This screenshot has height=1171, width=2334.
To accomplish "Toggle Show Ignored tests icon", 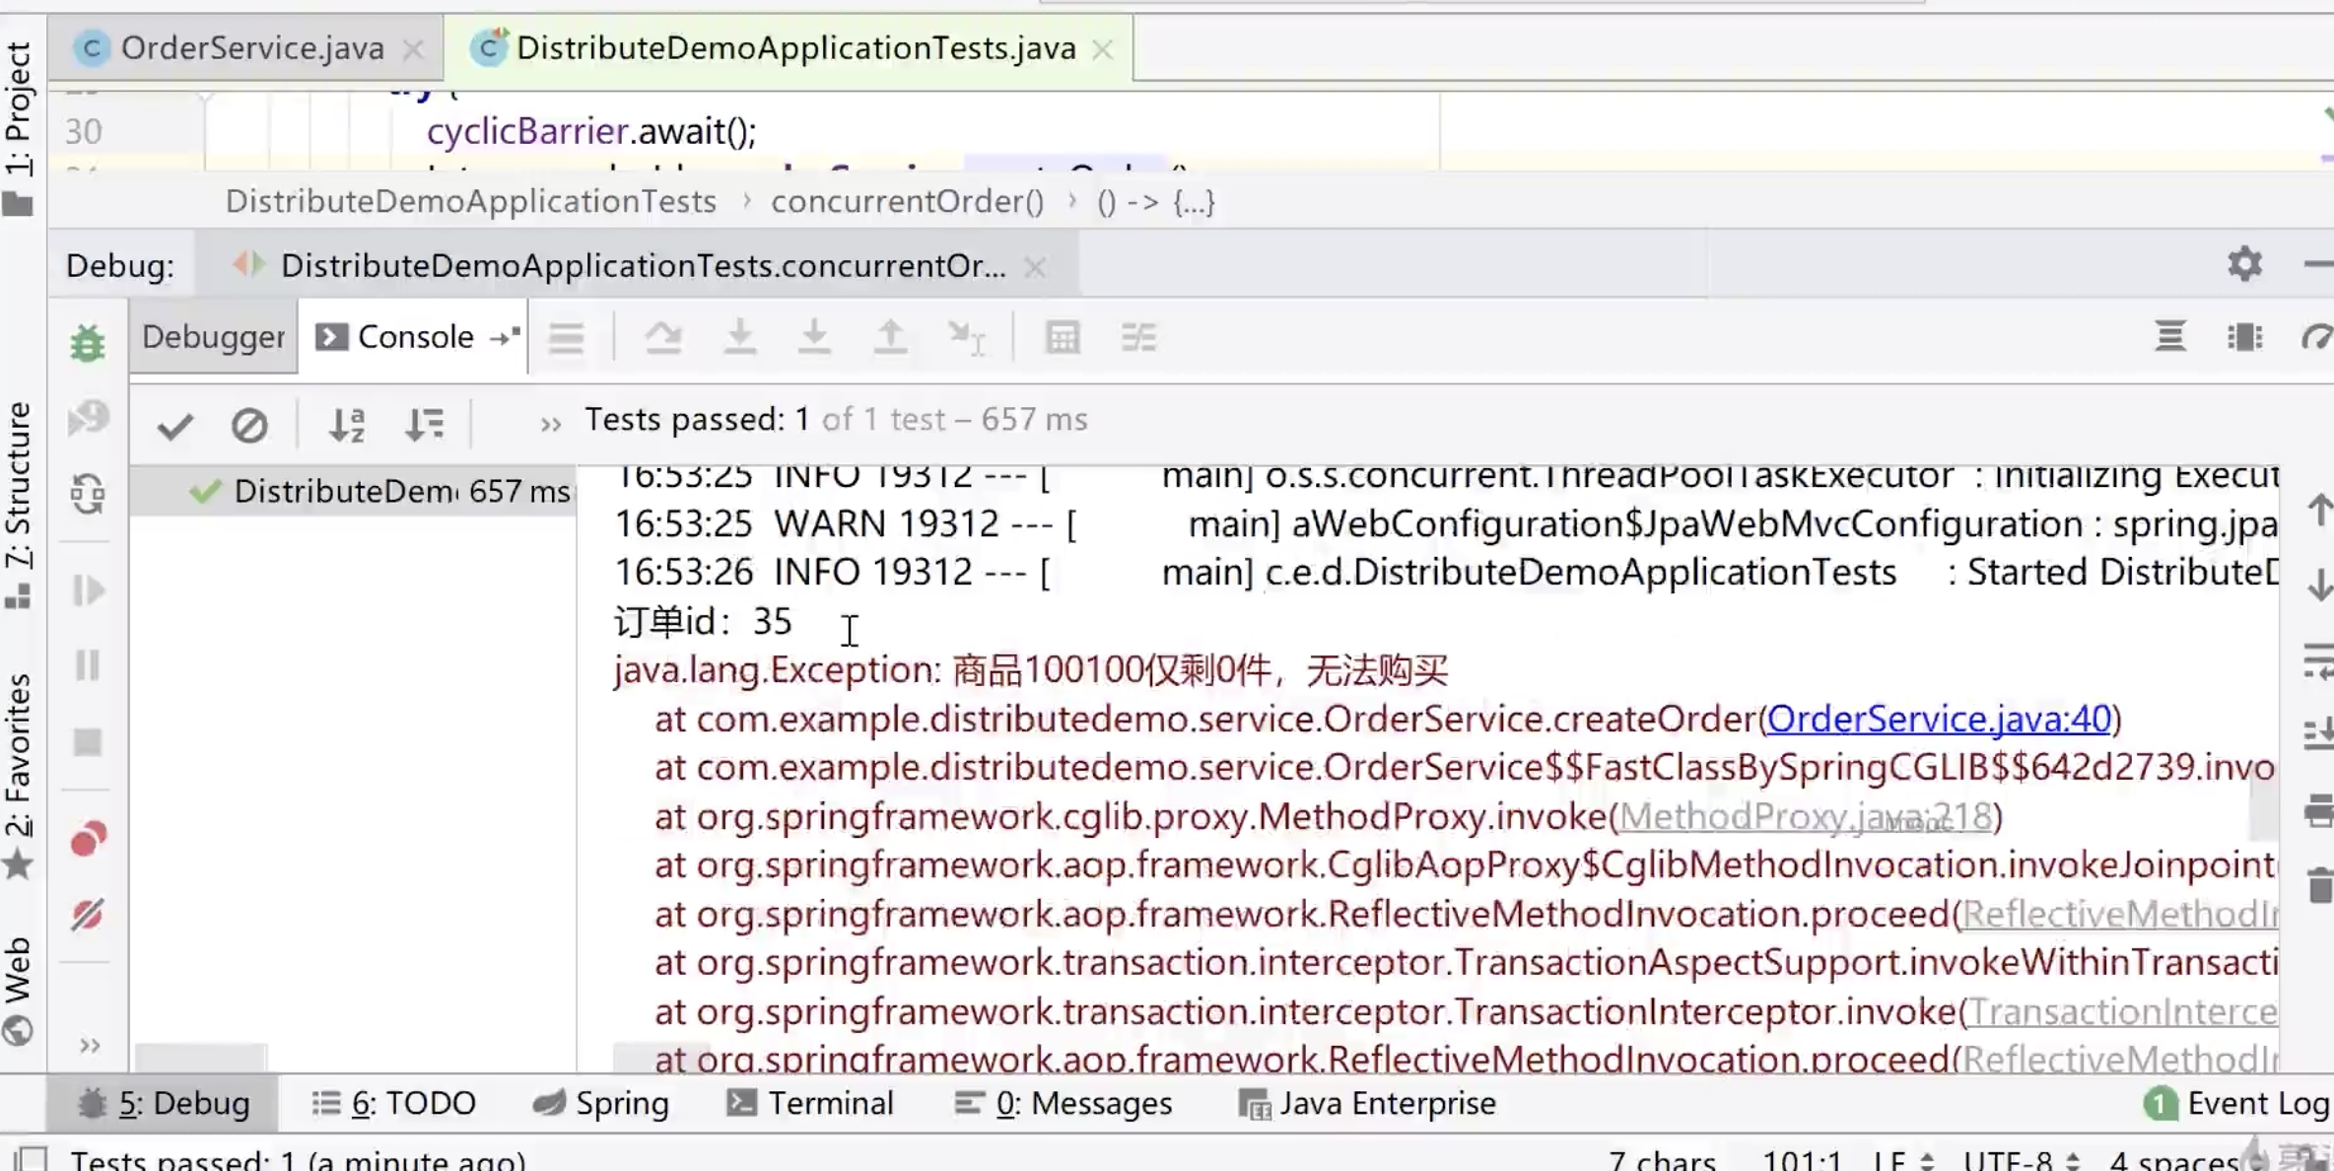I will point(249,426).
